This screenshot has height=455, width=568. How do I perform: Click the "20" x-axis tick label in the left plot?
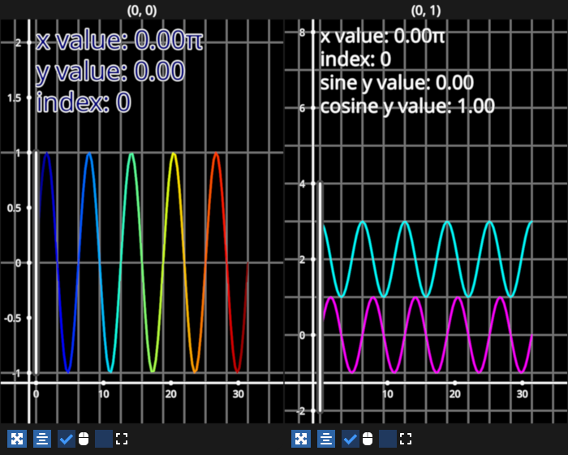pyautogui.click(x=171, y=394)
